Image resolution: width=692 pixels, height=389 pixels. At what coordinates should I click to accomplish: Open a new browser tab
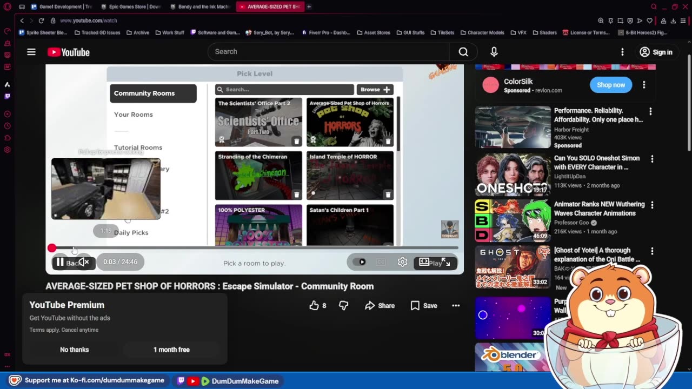point(309,6)
